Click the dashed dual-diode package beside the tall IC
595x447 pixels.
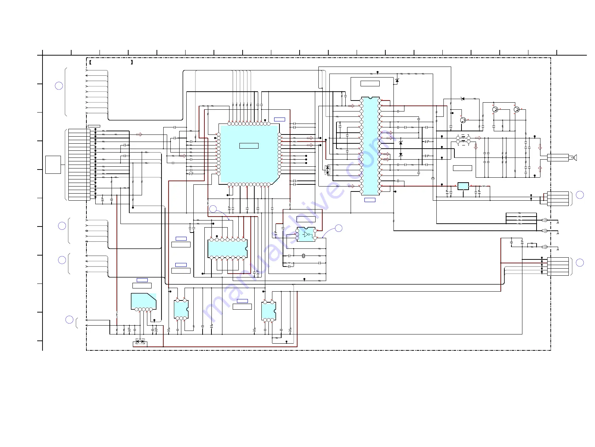click(x=327, y=170)
